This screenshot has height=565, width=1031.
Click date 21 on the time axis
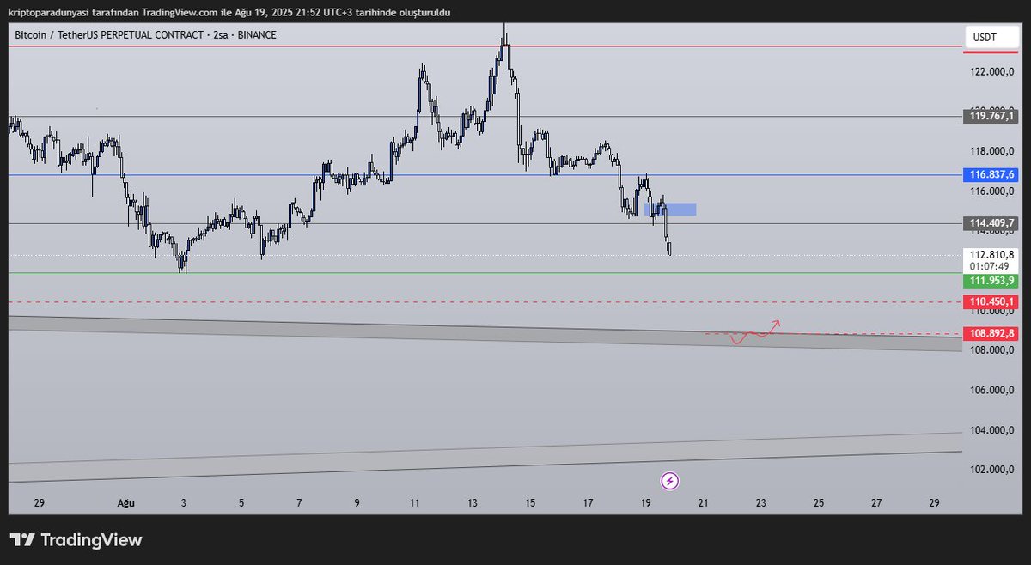click(703, 503)
